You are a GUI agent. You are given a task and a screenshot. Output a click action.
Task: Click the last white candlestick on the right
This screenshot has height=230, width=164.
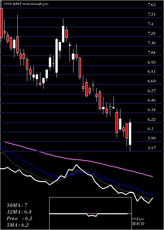(x=130, y=134)
